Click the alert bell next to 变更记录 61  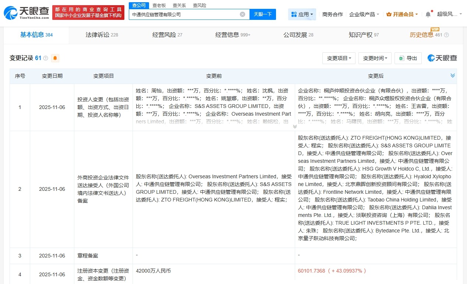coord(55,58)
